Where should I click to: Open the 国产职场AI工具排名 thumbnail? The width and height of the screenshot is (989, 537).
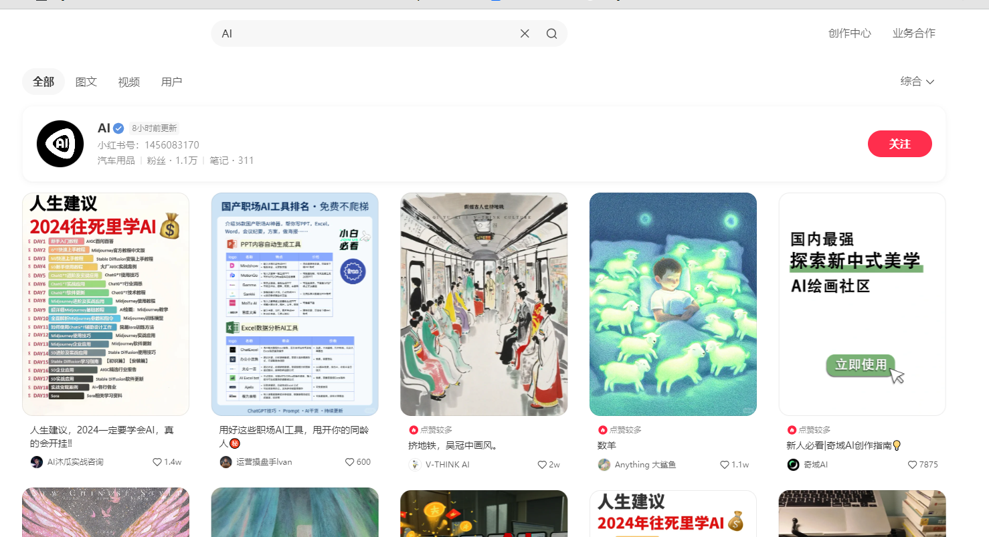point(295,304)
